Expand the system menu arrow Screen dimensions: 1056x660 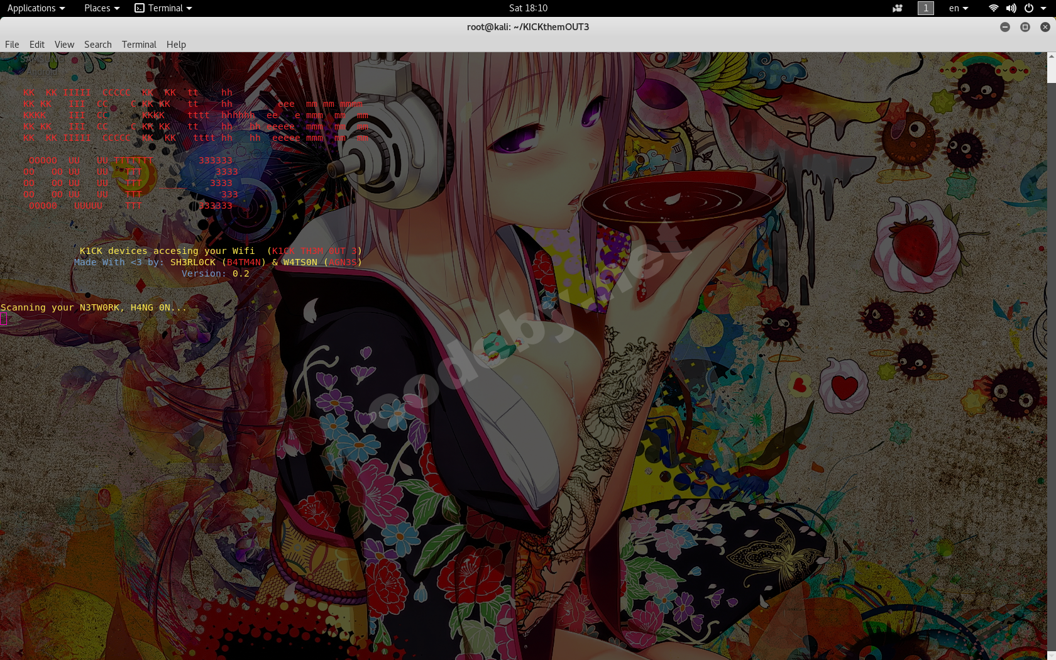(x=1043, y=8)
